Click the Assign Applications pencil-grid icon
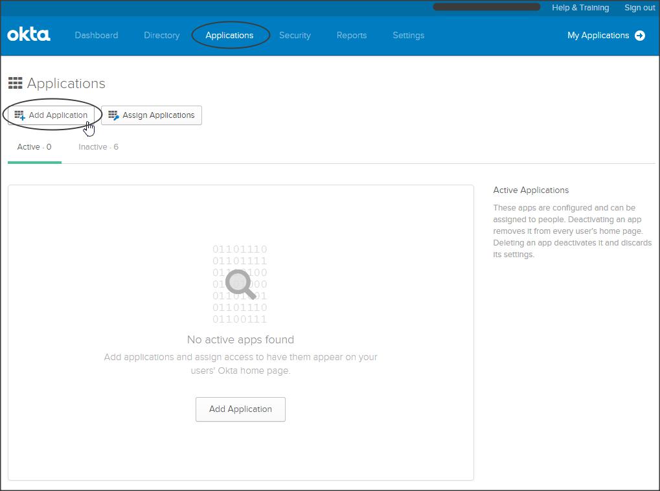 tap(113, 115)
